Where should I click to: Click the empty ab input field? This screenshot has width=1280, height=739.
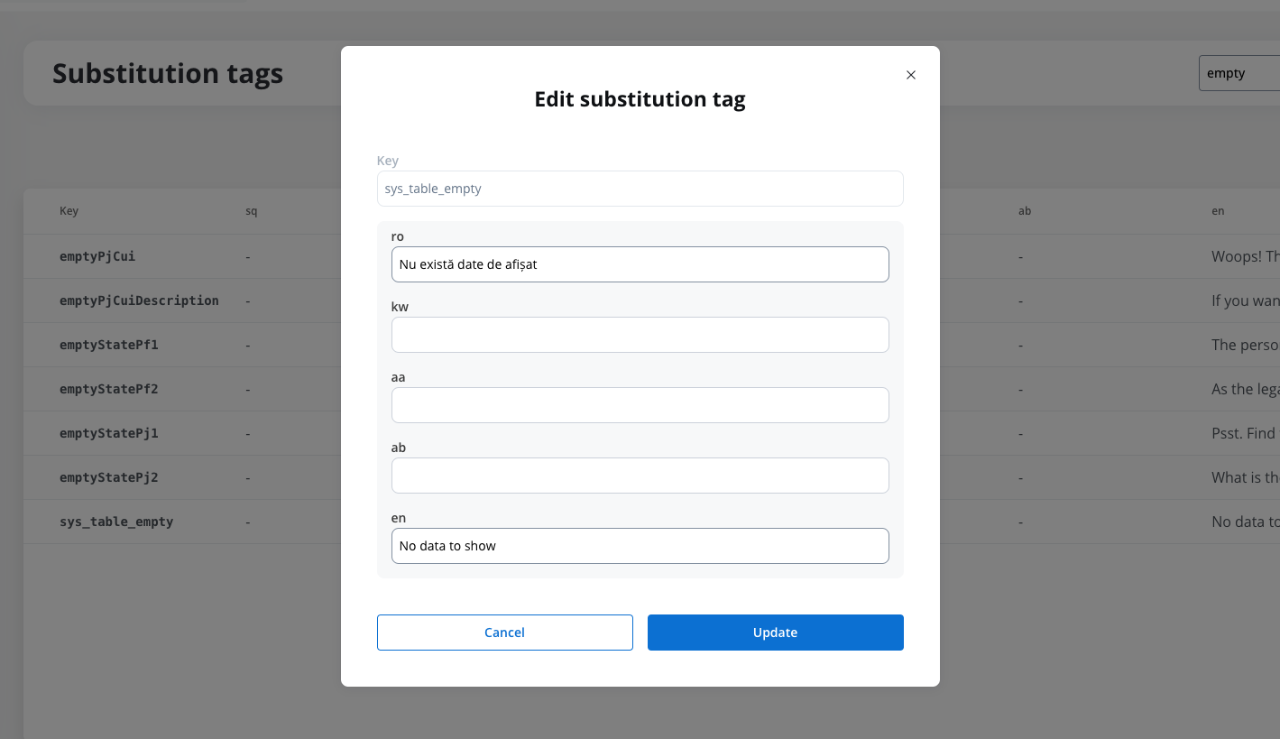tap(640, 476)
